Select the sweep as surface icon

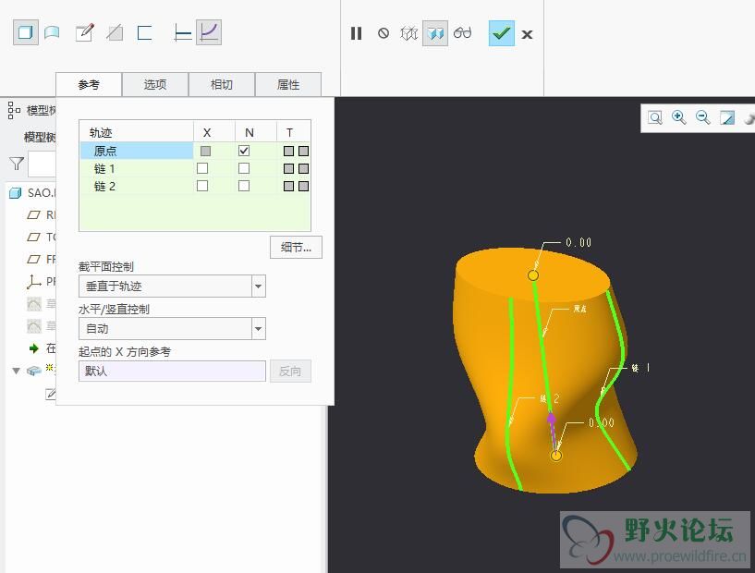click(x=52, y=32)
